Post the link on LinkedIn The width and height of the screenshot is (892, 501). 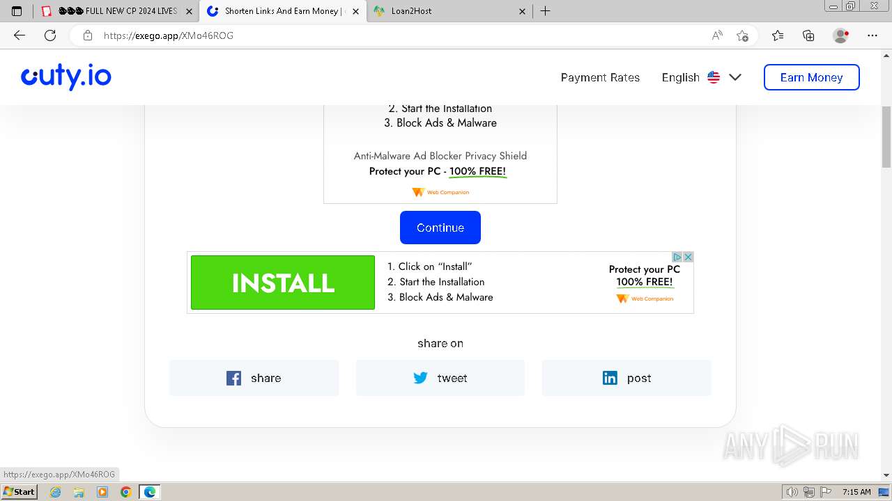coord(626,378)
